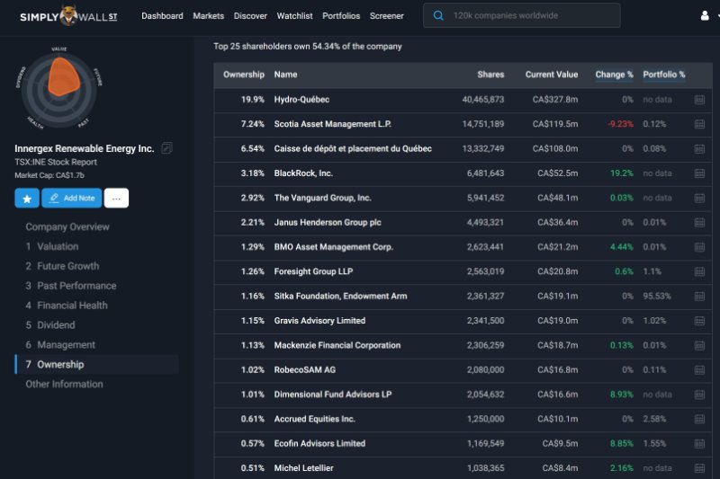Open the table icon in BMO Asset Management row
Image resolution: width=720 pixels, height=479 pixels.
coord(699,247)
